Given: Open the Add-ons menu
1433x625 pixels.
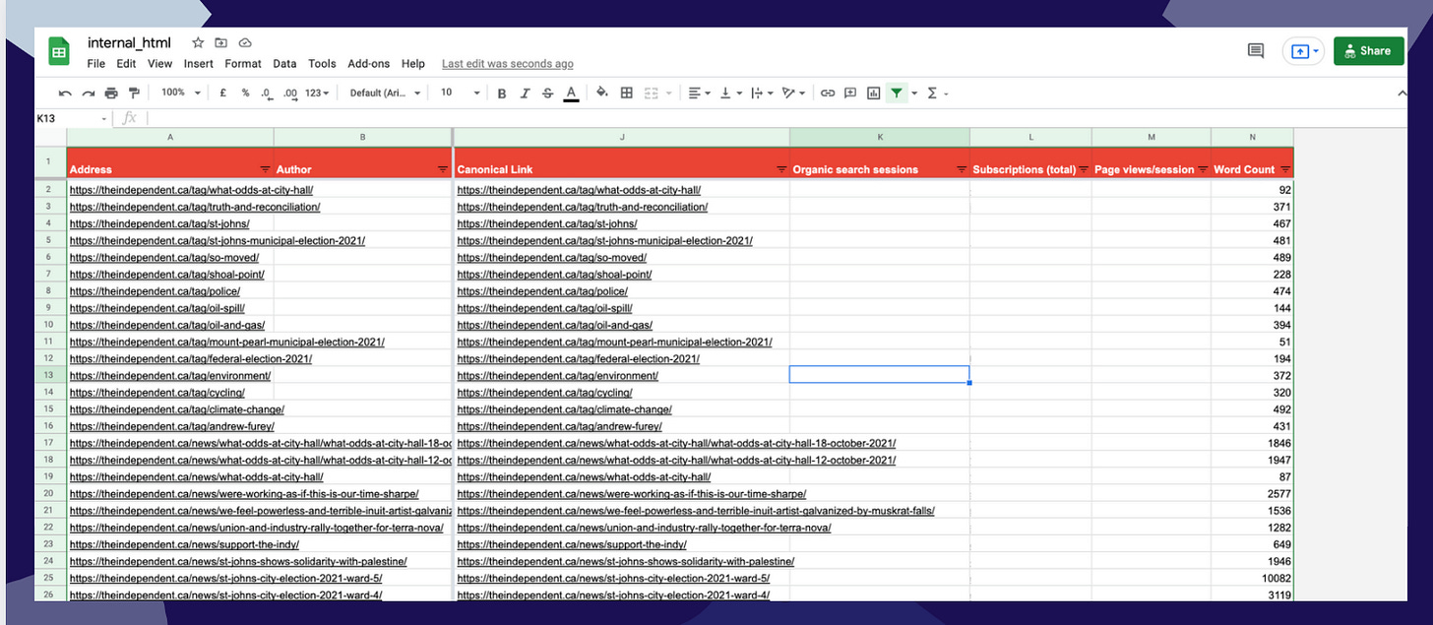Looking at the screenshot, I should click(369, 64).
